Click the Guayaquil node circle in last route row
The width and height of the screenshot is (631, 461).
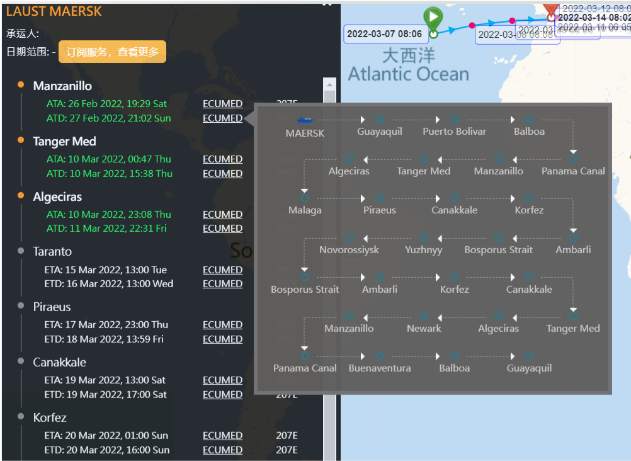click(529, 356)
